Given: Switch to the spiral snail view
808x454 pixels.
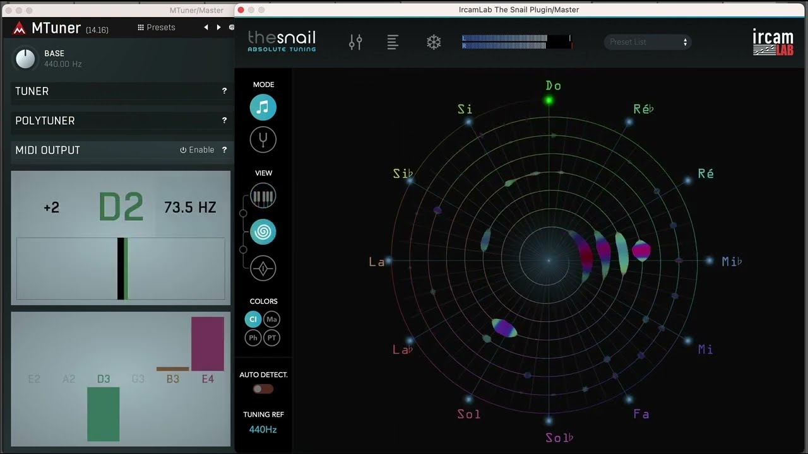Looking at the screenshot, I should (263, 232).
